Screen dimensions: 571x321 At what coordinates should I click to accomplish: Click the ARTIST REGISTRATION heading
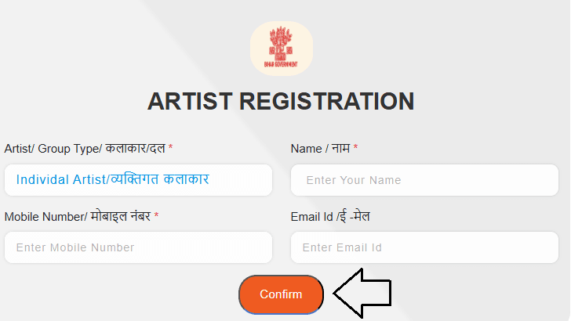[x=281, y=102]
